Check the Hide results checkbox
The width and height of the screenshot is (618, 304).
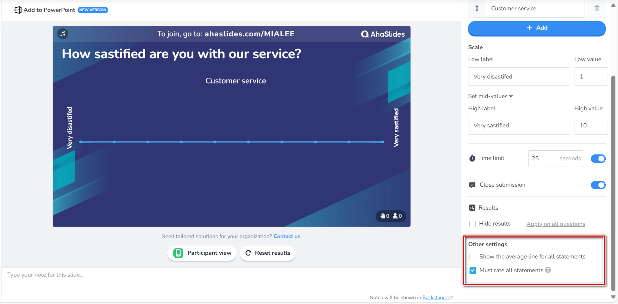click(x=473, y=224)
